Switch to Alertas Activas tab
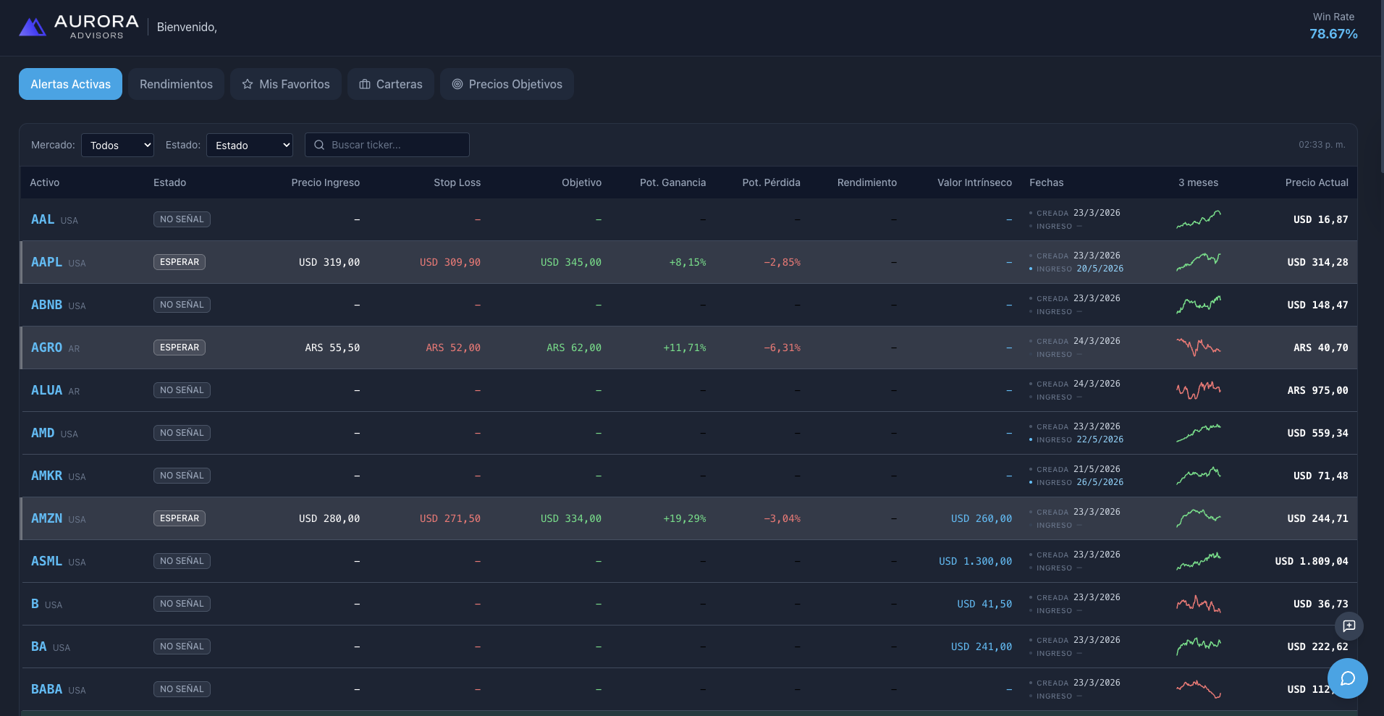This screenshot has height=716, width=1384. click(x=70, y=84)
